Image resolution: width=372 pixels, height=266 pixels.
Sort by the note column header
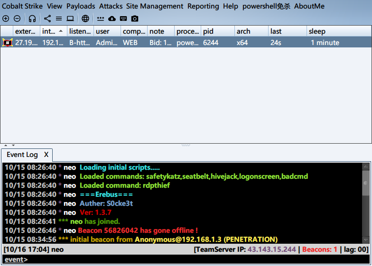[x=161, y=31]
